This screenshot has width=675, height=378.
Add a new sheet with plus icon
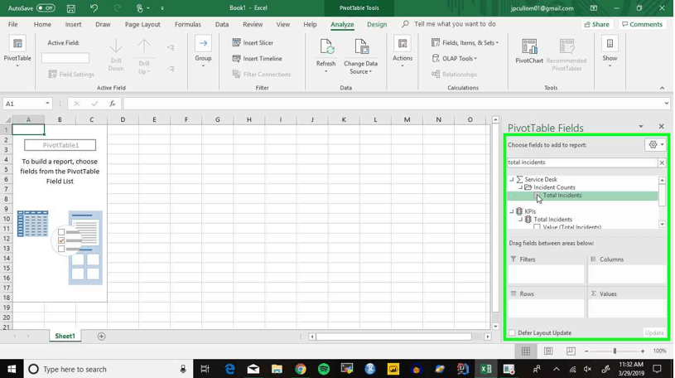pyautogui.click(x=102, y=337)
